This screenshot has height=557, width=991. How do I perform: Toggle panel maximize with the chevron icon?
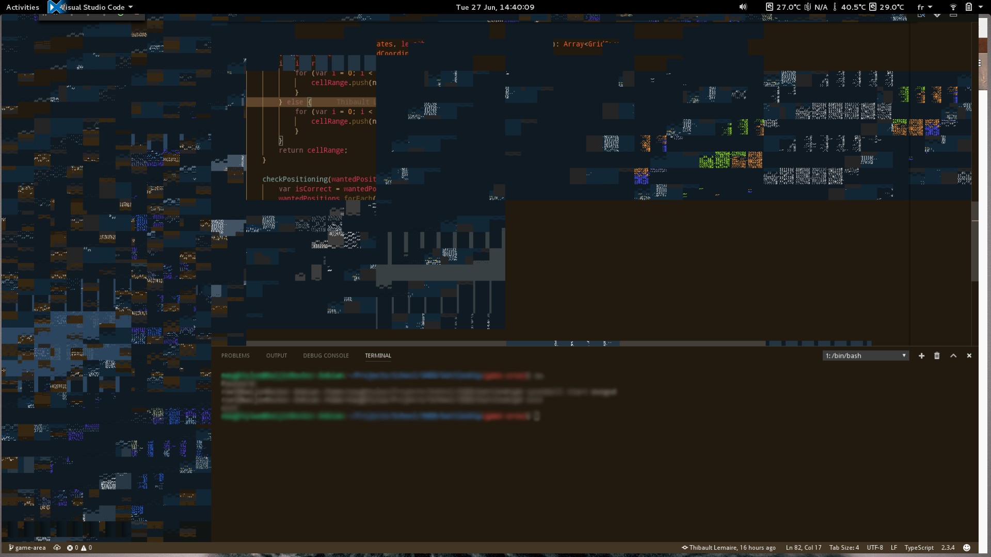click(953, 355)
